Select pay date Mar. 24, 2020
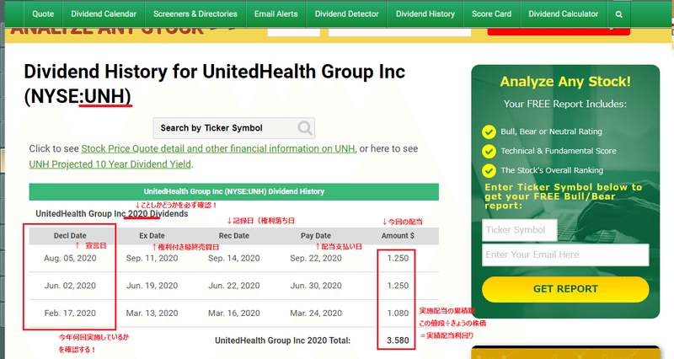This screenshot has width=674, height=359. (316, 313)
